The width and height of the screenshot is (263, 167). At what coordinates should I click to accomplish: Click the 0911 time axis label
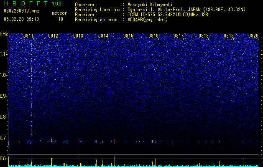pyautogui.click(x=28, y=36)
